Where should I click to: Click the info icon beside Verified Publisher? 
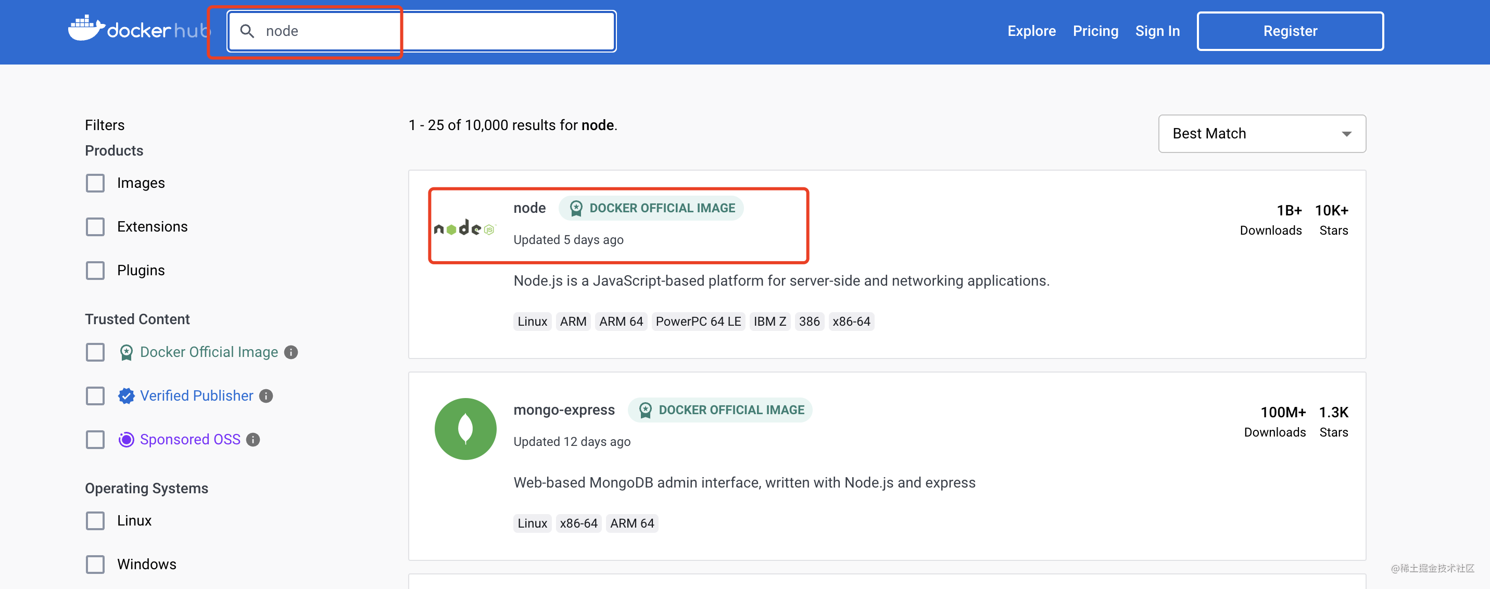tap(266, 396)
